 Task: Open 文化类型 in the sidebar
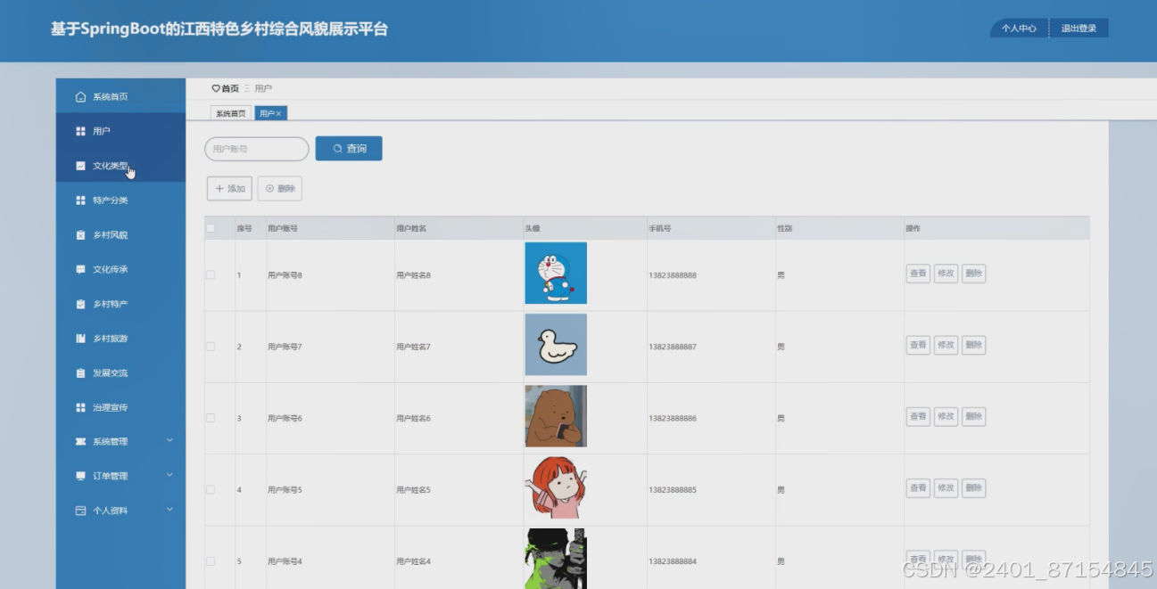tap(120, 166)
